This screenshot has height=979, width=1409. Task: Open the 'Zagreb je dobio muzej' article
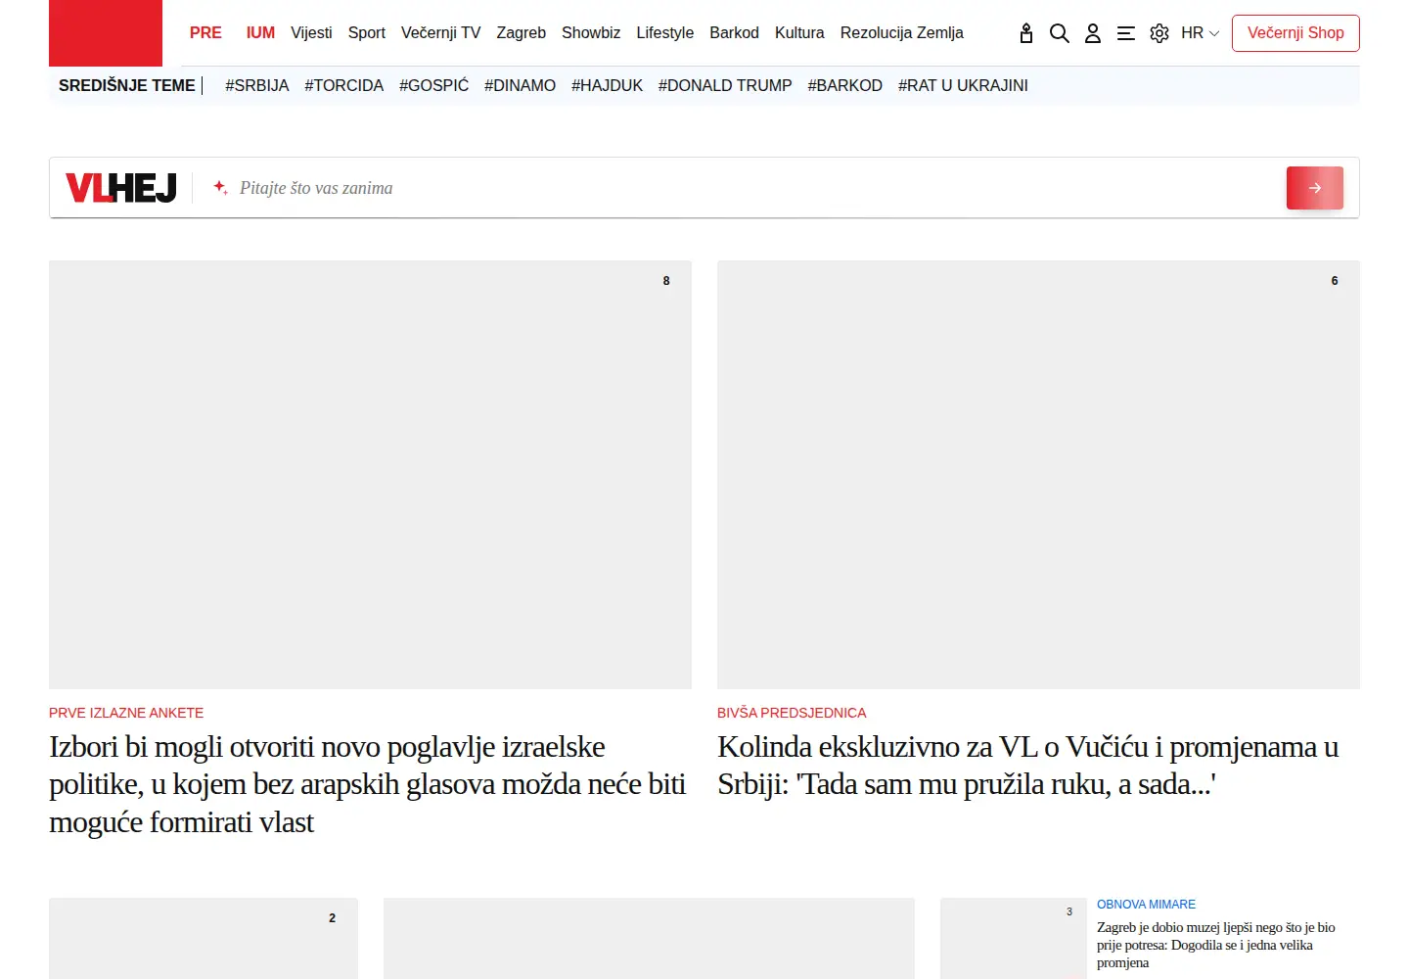1216,945
